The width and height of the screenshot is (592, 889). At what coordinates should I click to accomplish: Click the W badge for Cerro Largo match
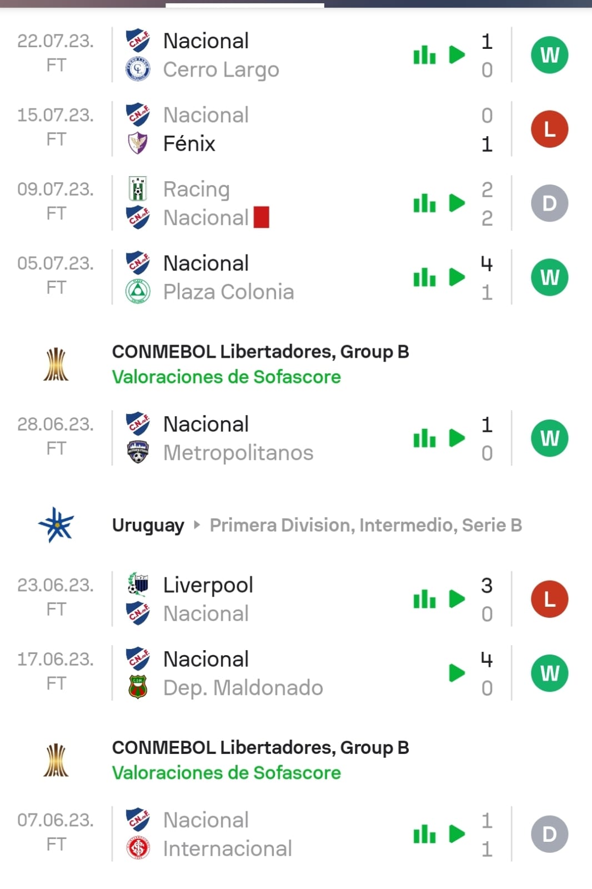click(x=549, y=55)
